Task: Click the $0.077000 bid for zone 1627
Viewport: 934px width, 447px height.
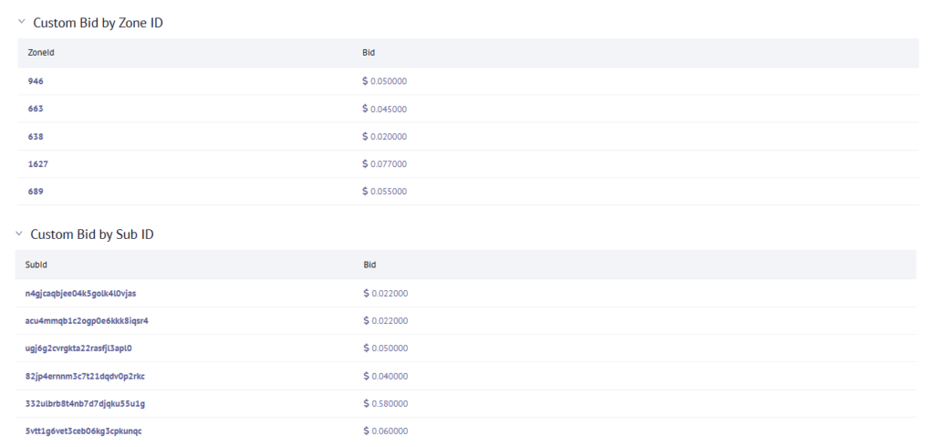Action: click(389, 164)
